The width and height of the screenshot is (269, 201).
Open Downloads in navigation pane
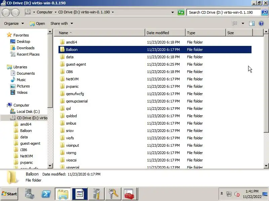click(x=22, y=48)
